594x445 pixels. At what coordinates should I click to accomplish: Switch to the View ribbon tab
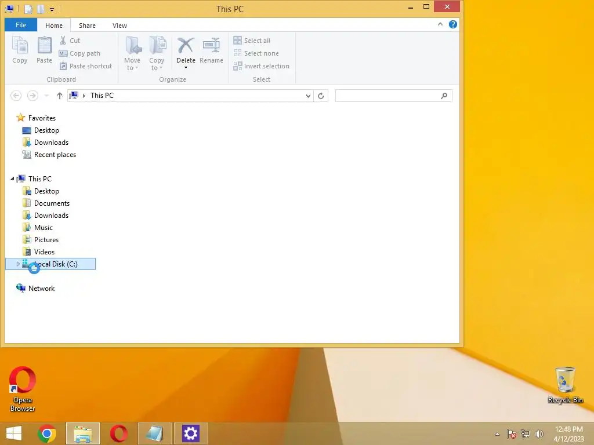pos(119,25)
